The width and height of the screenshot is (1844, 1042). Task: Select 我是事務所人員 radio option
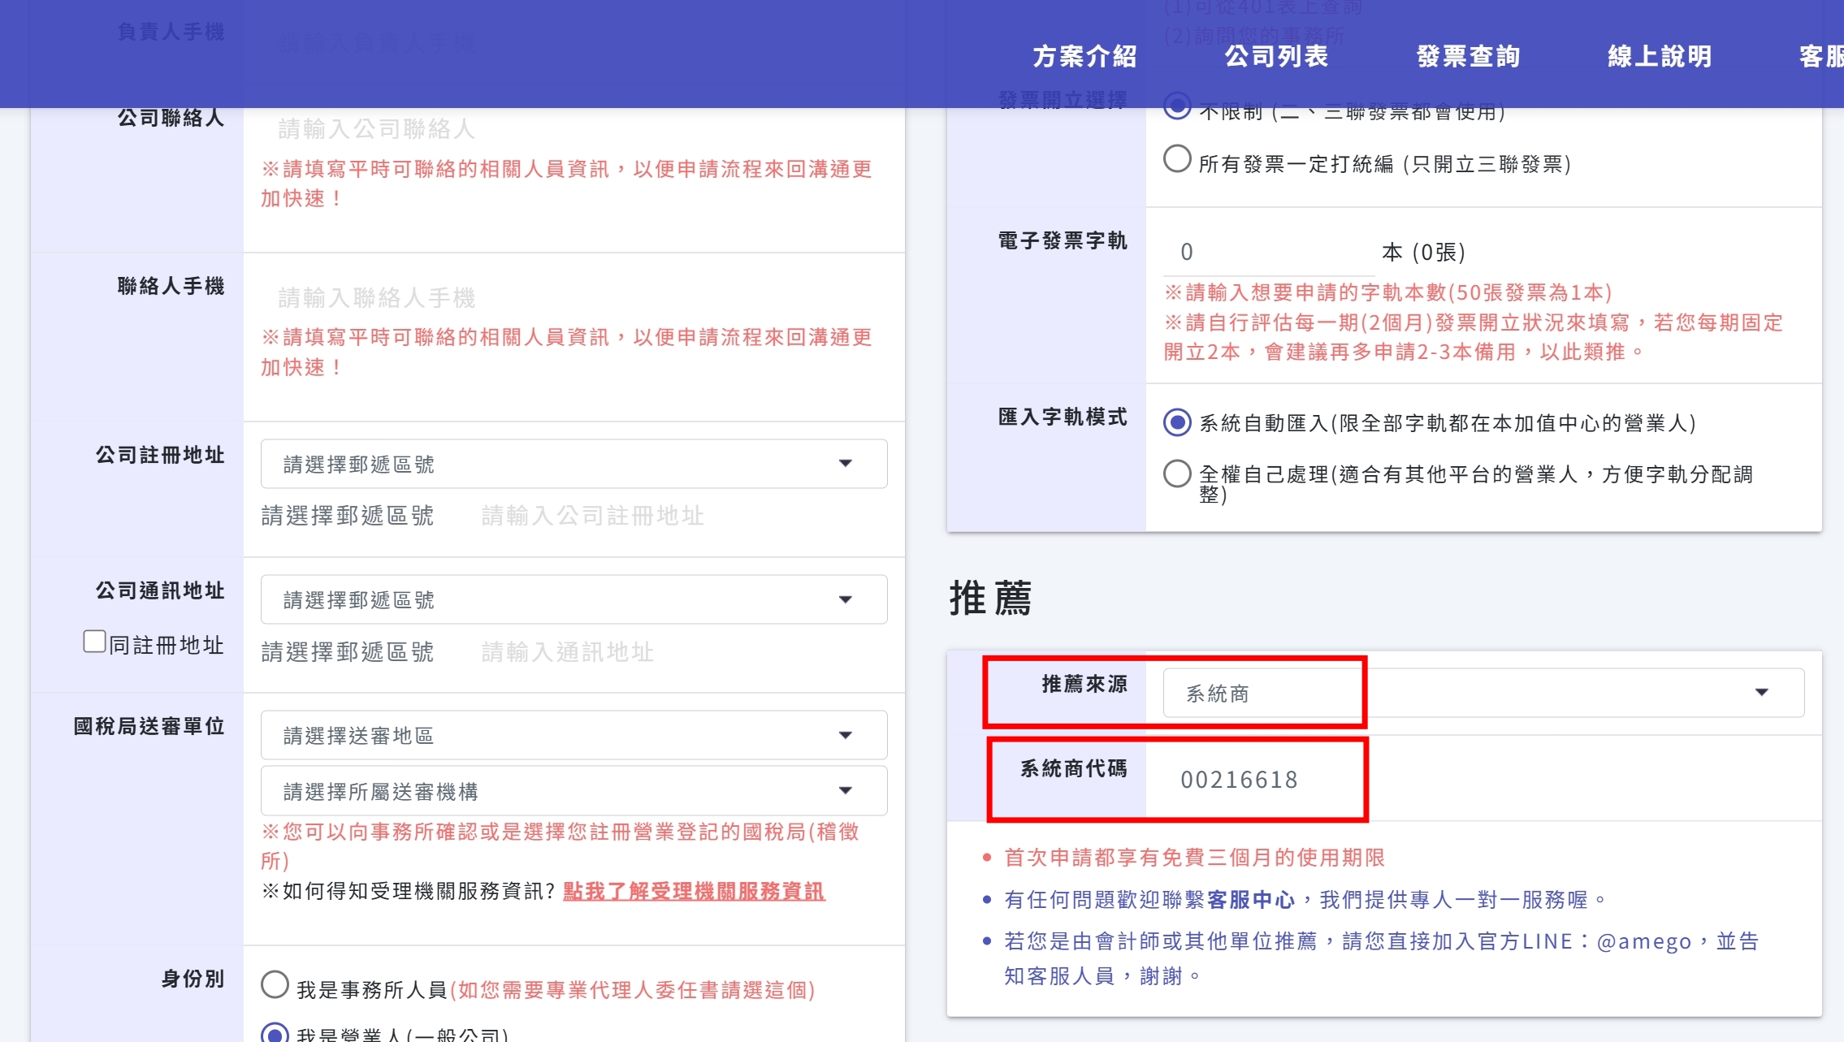275,985
